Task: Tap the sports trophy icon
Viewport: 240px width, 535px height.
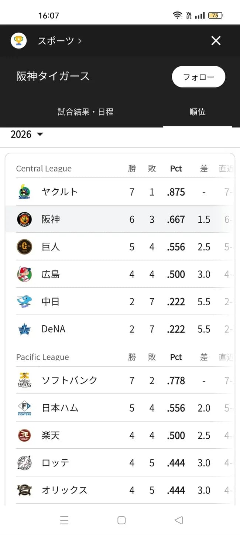Action: coord(18,40)
